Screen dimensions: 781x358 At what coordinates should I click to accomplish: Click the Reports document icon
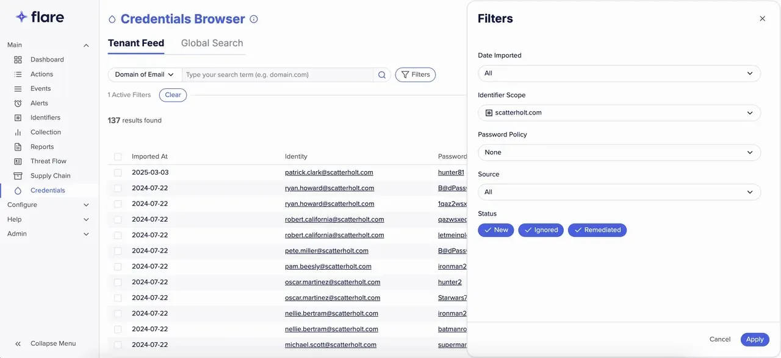(18, 147)
